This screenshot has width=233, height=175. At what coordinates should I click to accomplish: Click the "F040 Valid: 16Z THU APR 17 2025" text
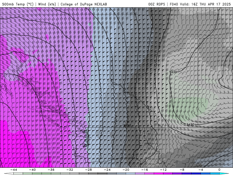(x=200, y=4)
